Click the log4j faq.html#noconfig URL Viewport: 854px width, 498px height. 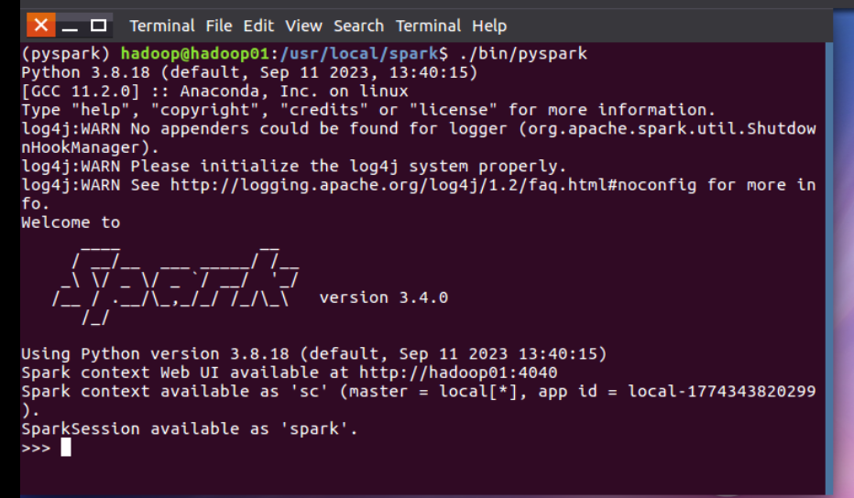point(433,185)
